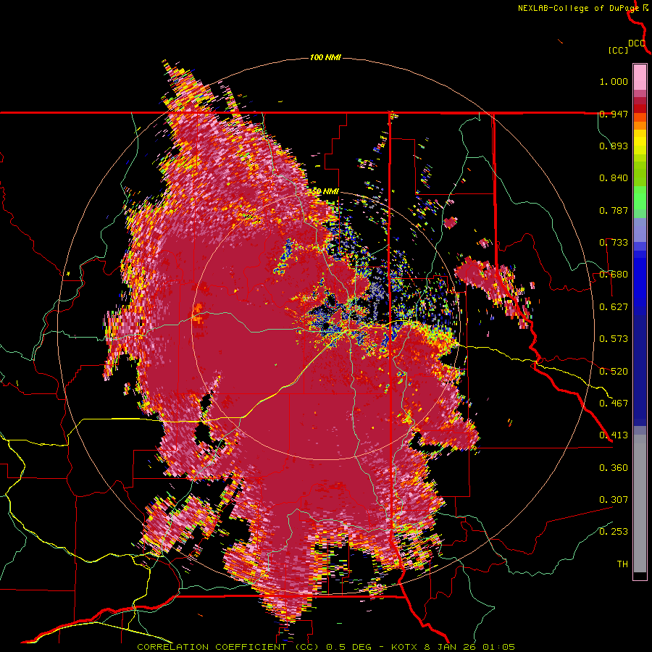Screen dimensions: 652x652
Task: Click the DCC label above legend
Action: point(637,43)
